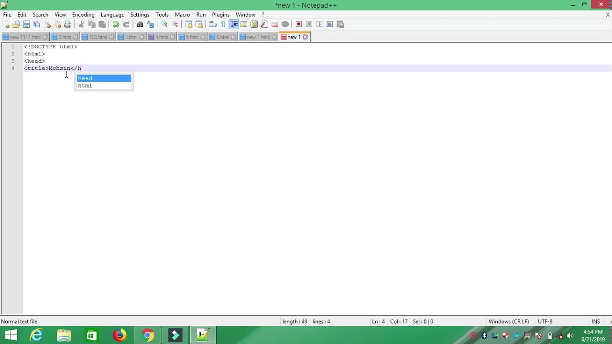Screen dimensions: 612x344
Task: Save the current file using the toolbar
Action: (x=27, y=24)
